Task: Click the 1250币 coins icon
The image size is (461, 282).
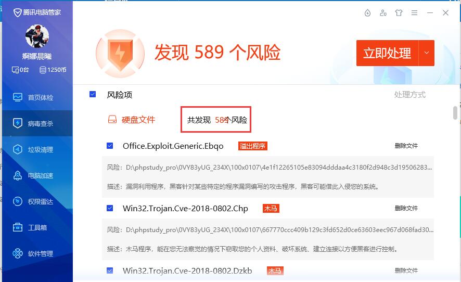Action: click(43, 70)
